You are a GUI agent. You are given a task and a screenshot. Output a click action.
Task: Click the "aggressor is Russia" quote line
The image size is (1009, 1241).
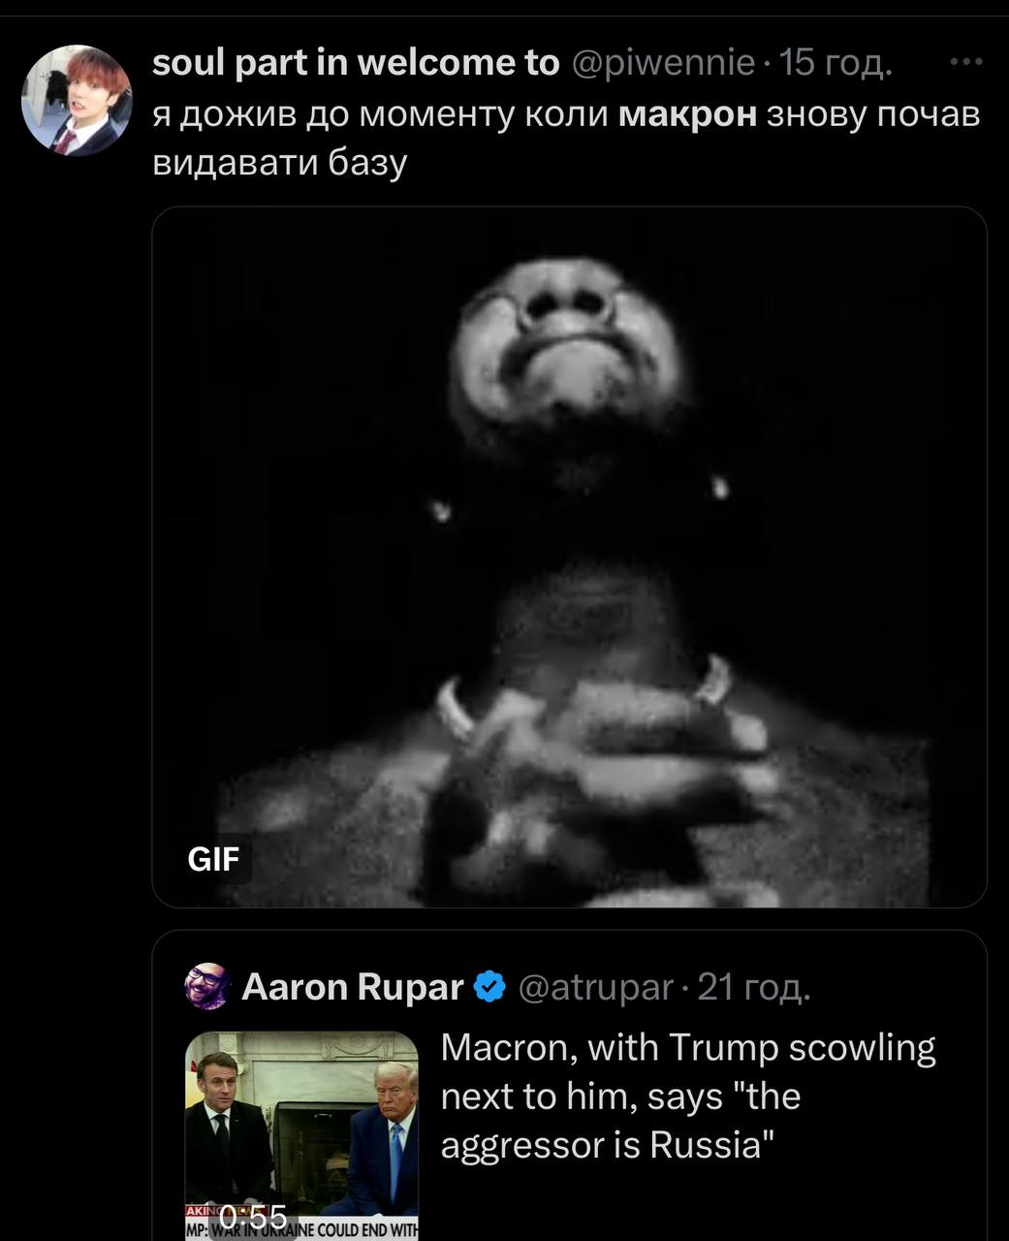click(x=609, y=1145)
